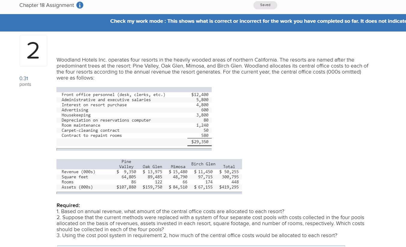
Task: Click Mimosa assets $ 84,510
Action: point(178,187)
